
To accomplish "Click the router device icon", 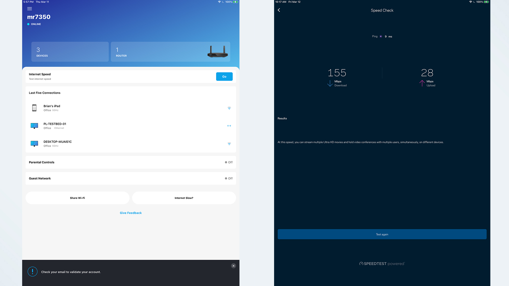I will click(217, 52).
